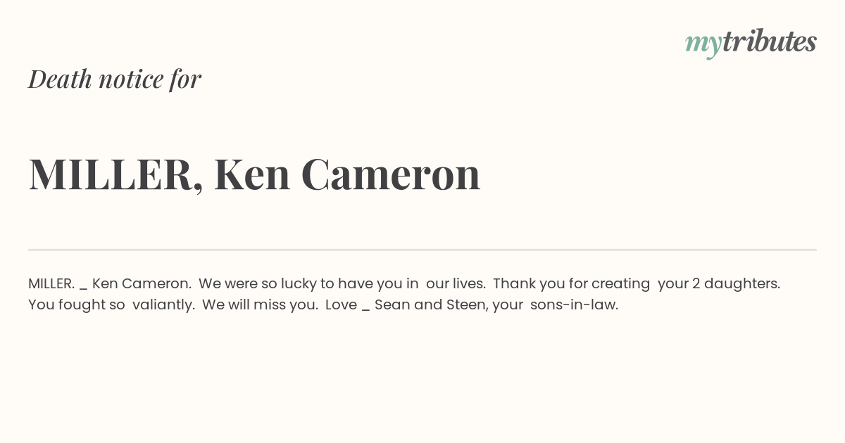Click "your 2 daughters." in the notice
Screen dimensions: 845x443
coord(719,283)
